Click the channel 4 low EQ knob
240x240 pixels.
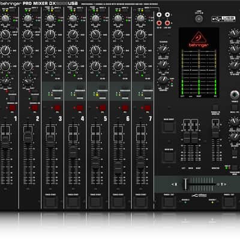click(73, 66)
